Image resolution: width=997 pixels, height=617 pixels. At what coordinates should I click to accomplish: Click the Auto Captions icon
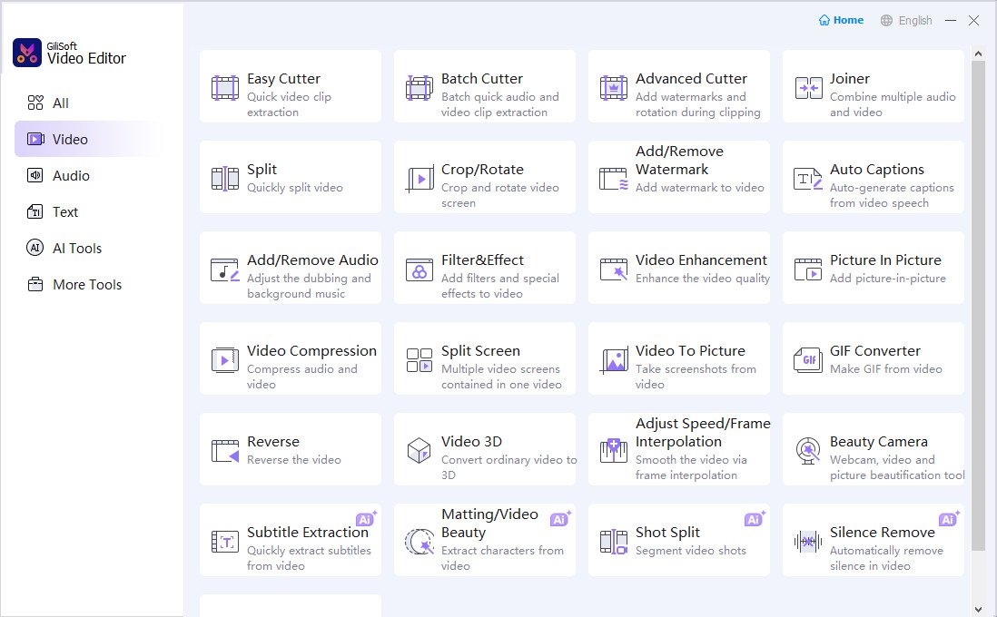pos(808,179)
